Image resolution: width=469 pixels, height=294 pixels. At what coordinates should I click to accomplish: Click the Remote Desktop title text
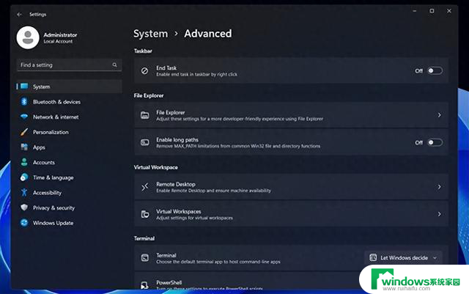click(x=176, y=184)
